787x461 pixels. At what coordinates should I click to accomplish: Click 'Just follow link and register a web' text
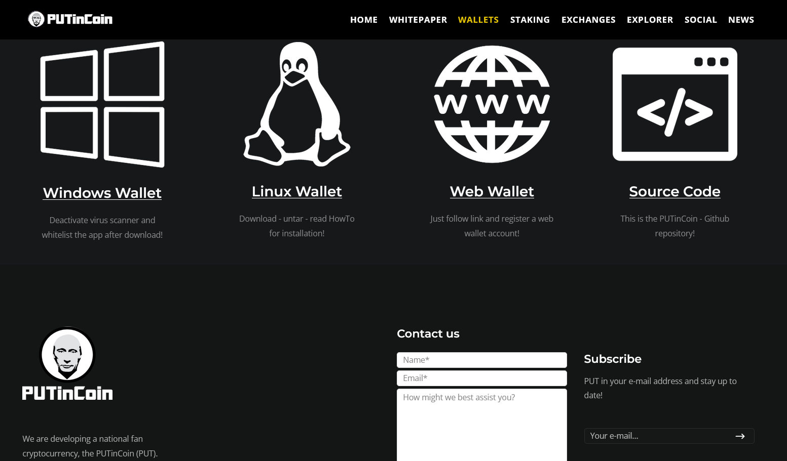pyautogui.click(x=492, y=219)
